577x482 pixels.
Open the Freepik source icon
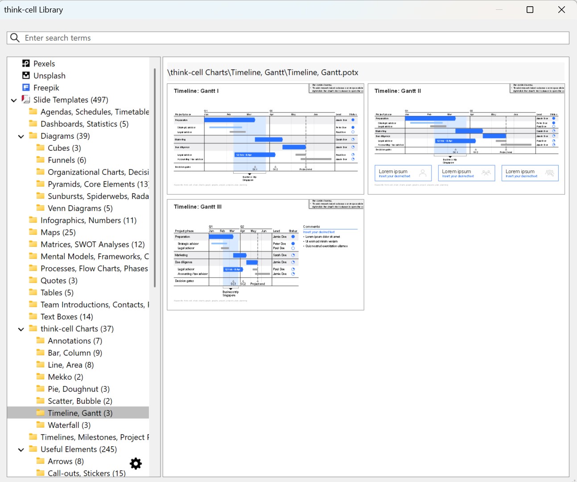[26, 87]
